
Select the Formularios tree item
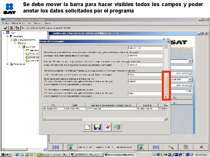(x=19, y=64)
